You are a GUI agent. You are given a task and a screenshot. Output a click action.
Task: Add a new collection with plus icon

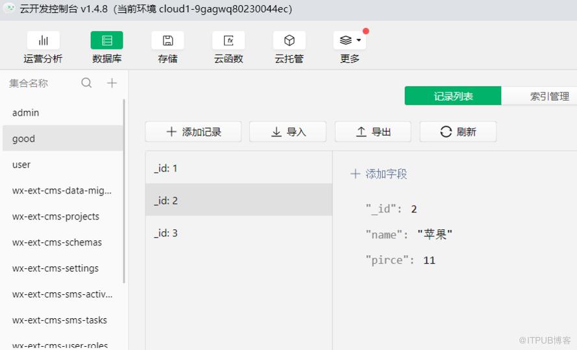point(112,83)
